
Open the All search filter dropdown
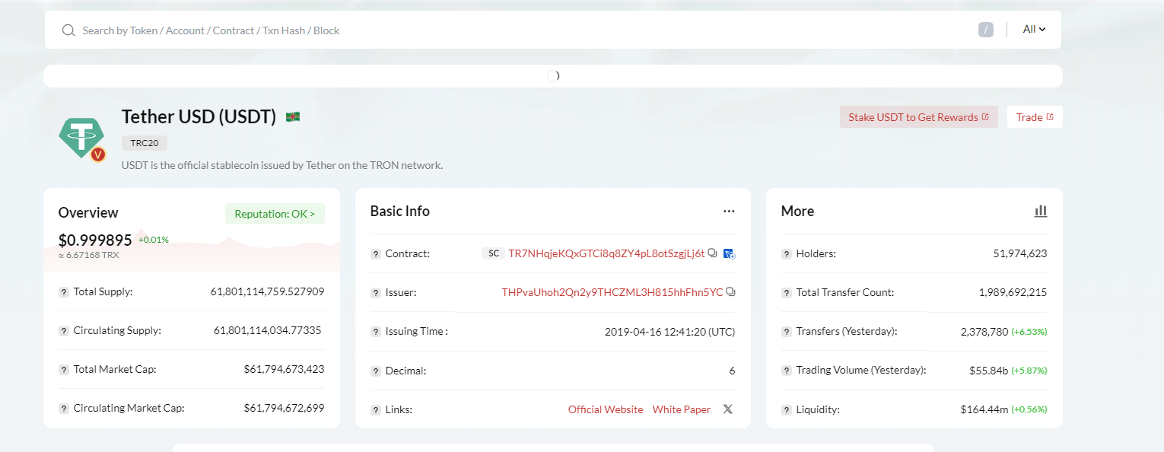pos(1033,29)
